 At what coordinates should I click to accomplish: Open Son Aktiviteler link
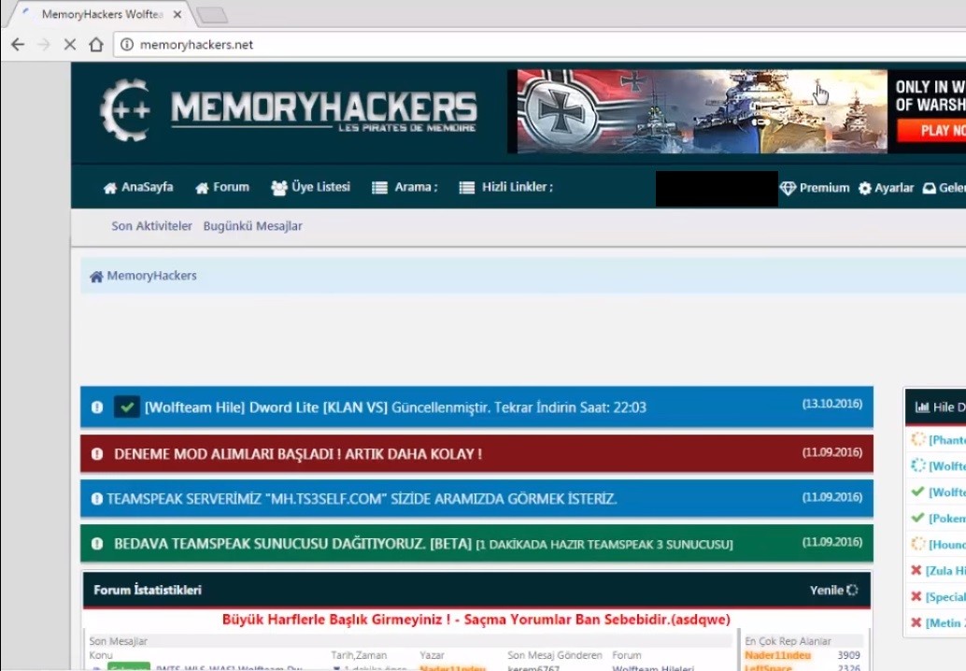click(x=151, y=226)
